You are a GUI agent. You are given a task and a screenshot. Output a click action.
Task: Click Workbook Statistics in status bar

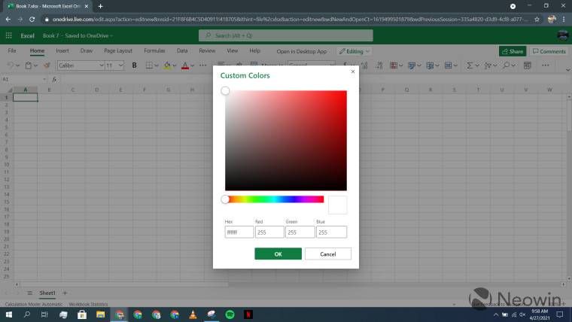88,304
